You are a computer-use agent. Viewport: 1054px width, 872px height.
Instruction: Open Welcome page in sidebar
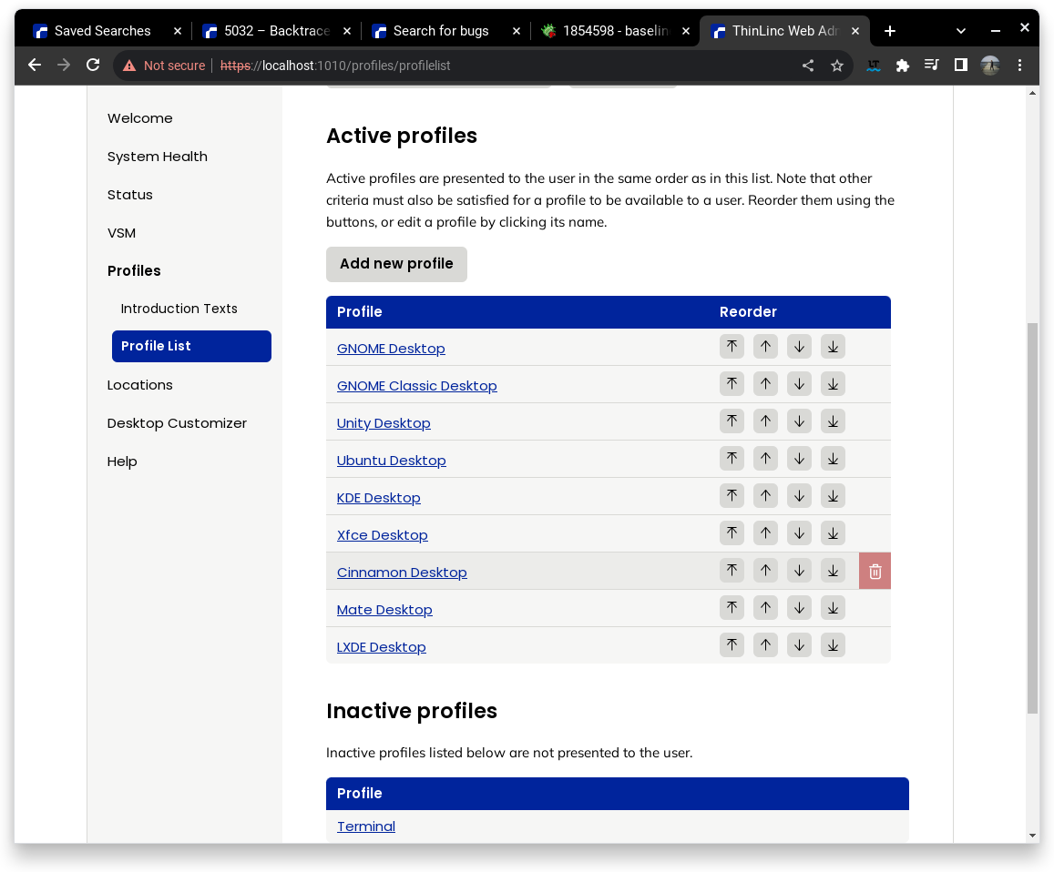(139, 118)
